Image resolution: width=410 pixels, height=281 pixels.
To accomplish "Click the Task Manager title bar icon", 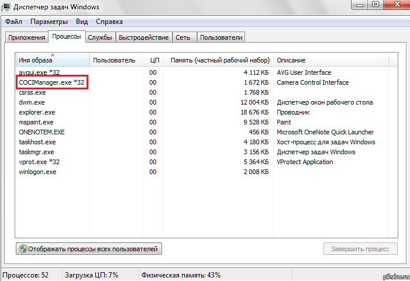I will tap(6, 6).
